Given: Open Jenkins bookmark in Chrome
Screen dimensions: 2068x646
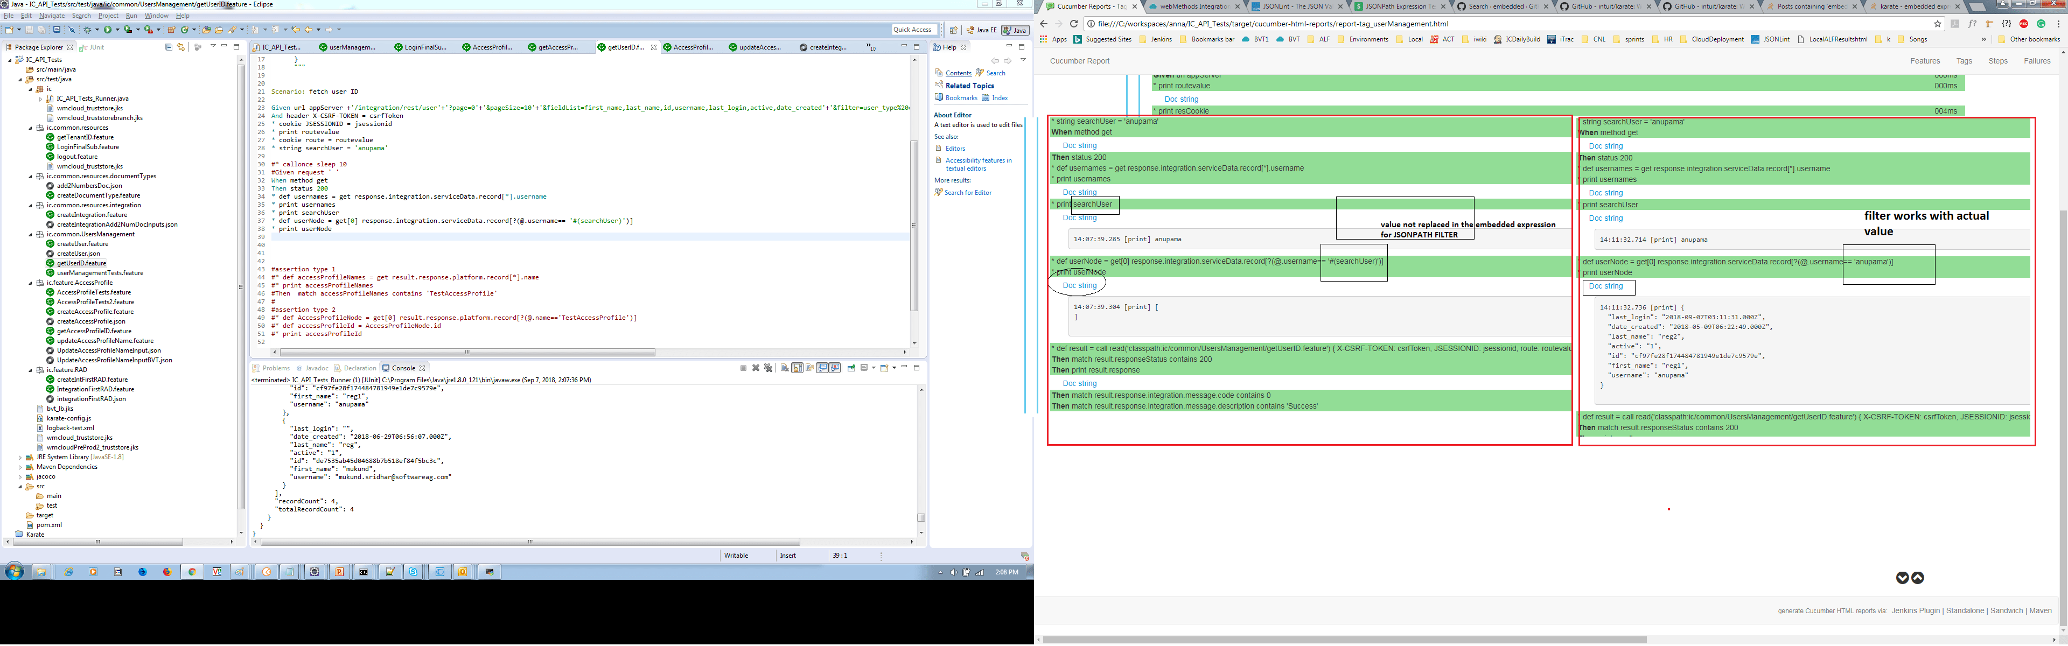Looking at the screenshot, I should coord(1155,39).
